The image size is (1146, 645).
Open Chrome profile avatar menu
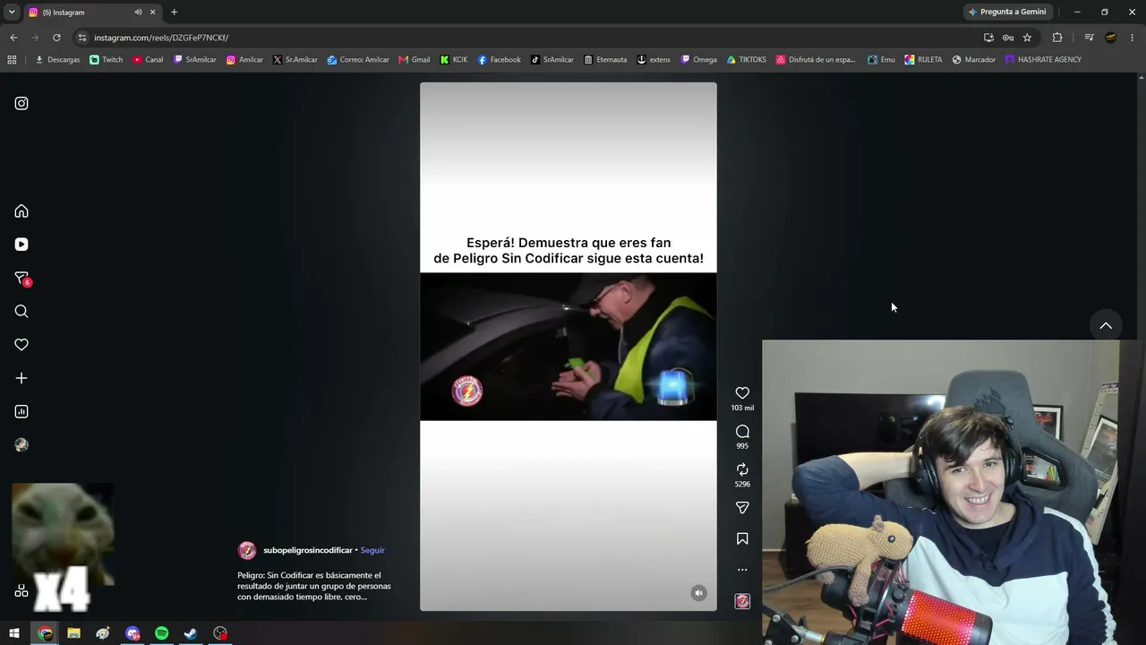coord(1111,38)
